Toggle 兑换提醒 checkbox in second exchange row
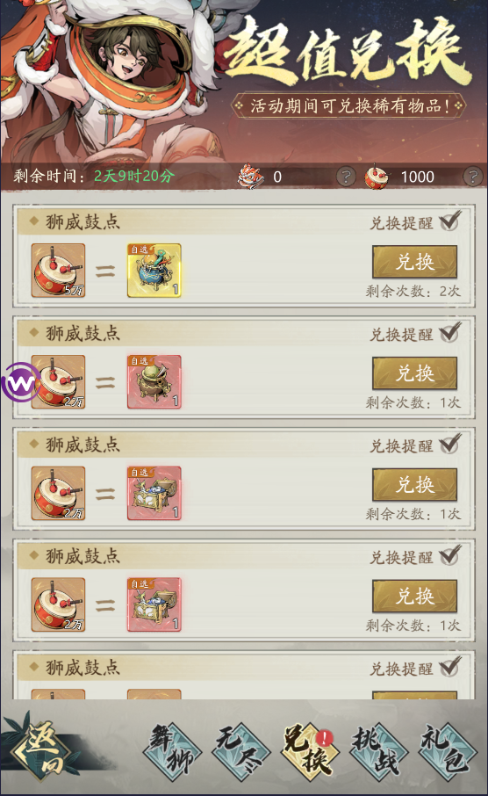 [x=450, y=332]
